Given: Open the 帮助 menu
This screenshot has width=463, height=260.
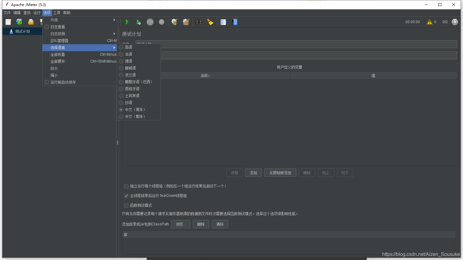Looking at the screenshot, I should coord(67,13).
